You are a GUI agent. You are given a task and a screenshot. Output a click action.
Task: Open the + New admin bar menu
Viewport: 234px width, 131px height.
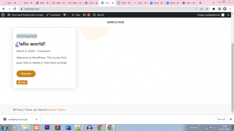click(76, 15)
